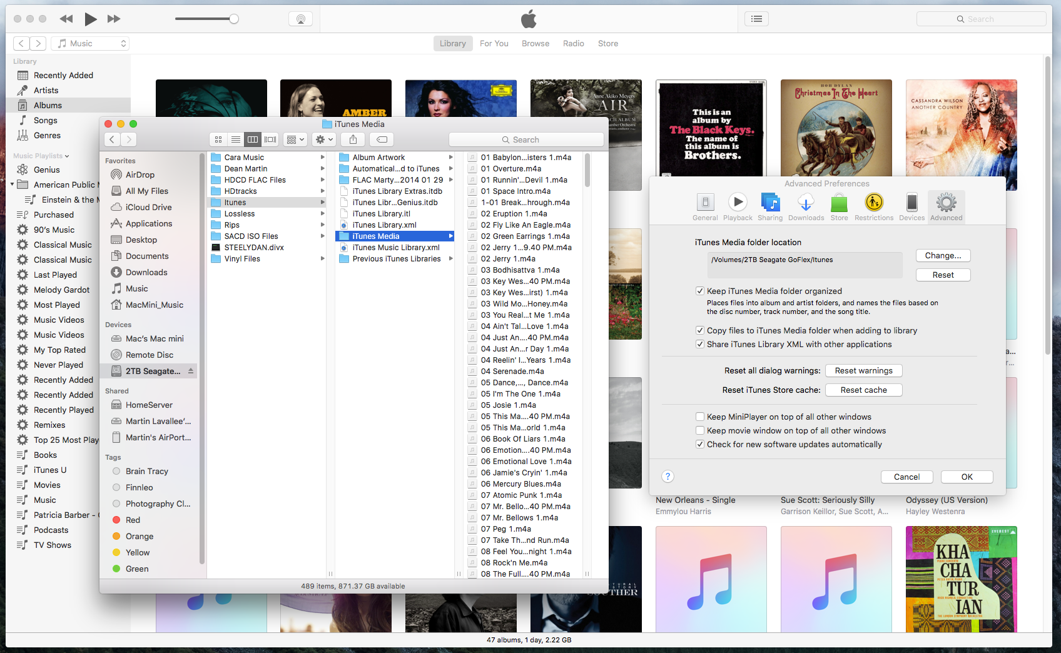Viewport: 1061px width, 653px height.
Task: Select the Red tag in Finder
Action: click(133, 520)
